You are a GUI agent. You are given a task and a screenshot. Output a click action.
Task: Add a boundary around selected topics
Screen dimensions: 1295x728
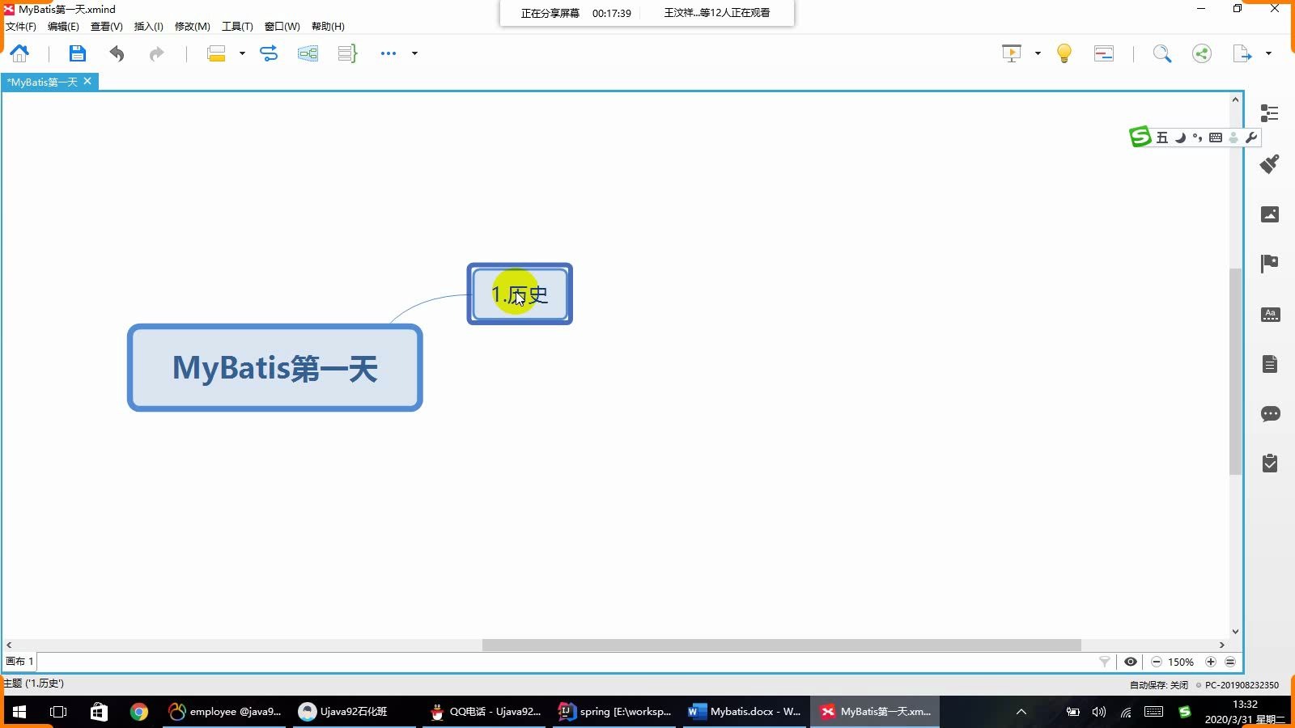pyautogui.click(x=308, y=53)
